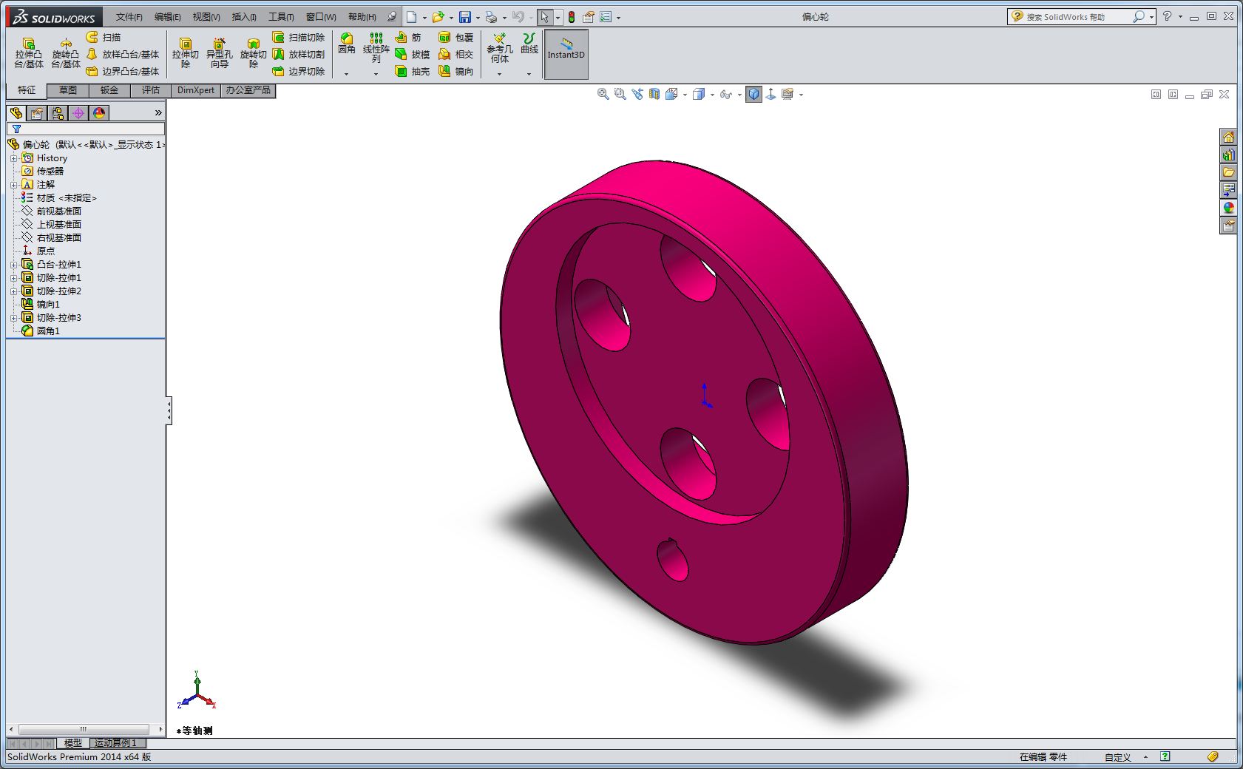The image size is (1243, 769).
Task: Start the 旋转切除 revolved cut tool
Action: coord(253,53)
